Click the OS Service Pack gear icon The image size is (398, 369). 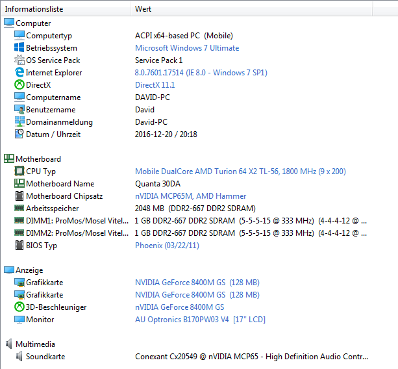[x=19, y=60]
